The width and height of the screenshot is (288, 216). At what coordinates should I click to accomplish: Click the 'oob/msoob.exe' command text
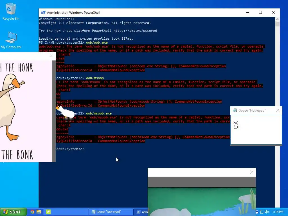point(99,113)
